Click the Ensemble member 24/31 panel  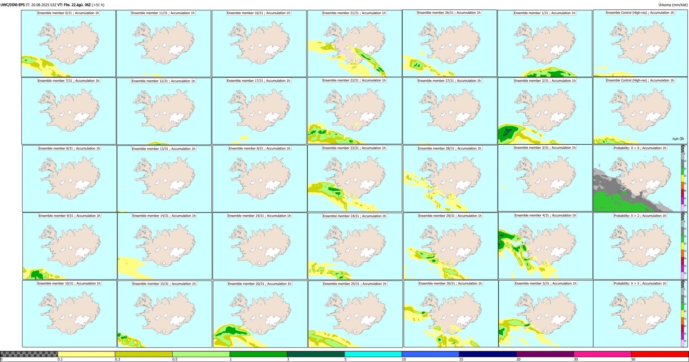pyautogui.click(x=355, y=246)
